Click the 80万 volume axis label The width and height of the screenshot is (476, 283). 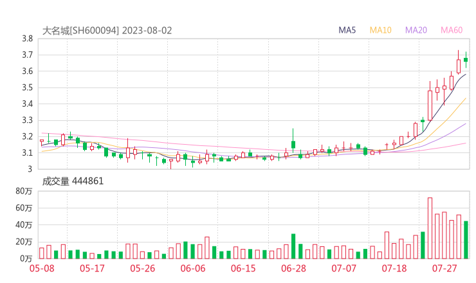[25, 191]
